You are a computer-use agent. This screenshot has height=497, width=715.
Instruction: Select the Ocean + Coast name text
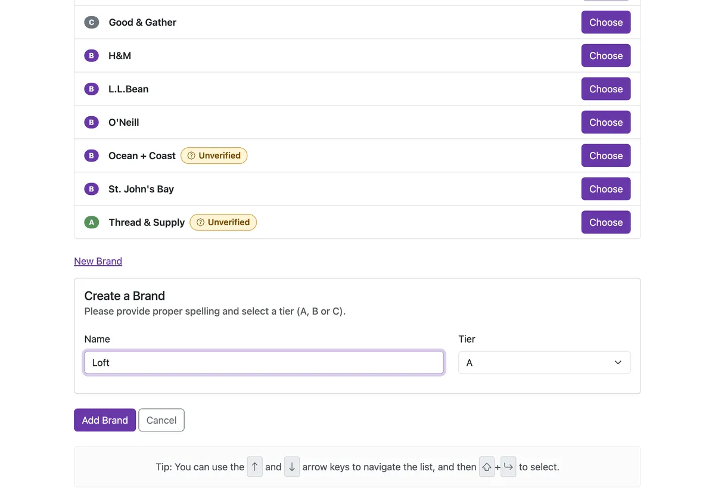[x=142, y=156]
